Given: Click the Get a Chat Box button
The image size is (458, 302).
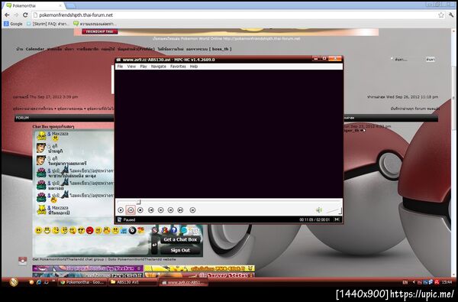Looking at the screenshot, I should point(180,239).
